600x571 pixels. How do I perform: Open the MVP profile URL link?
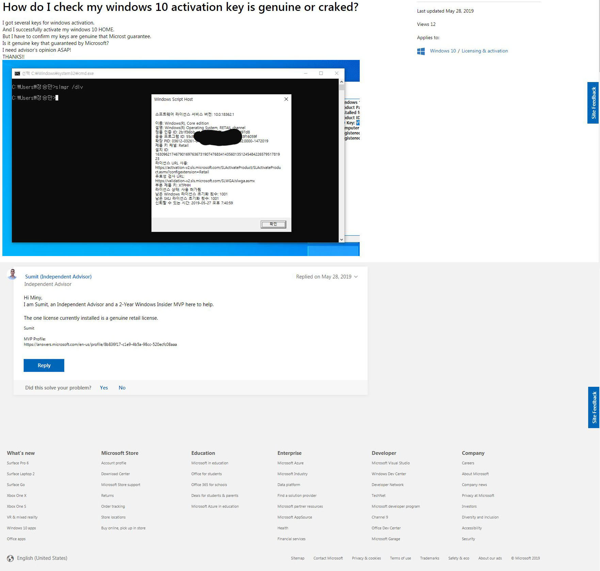tap(100, 345)
